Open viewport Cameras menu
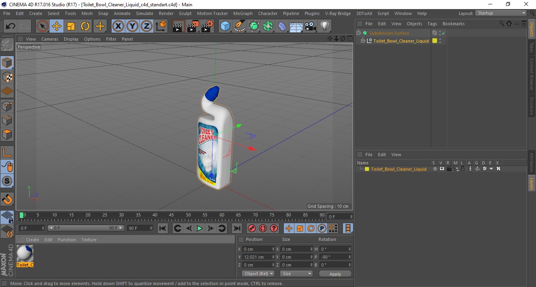This screenshot has width=536, height=287. point(50,39)
